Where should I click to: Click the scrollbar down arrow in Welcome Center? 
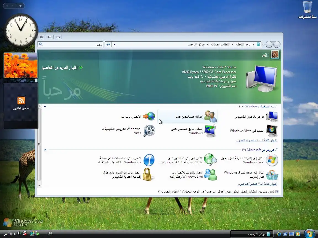[x=39, y=185]
